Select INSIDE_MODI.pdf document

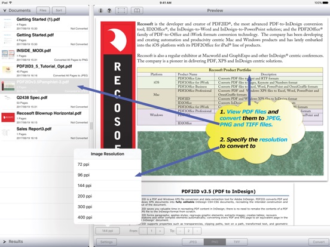click(44, 55)
